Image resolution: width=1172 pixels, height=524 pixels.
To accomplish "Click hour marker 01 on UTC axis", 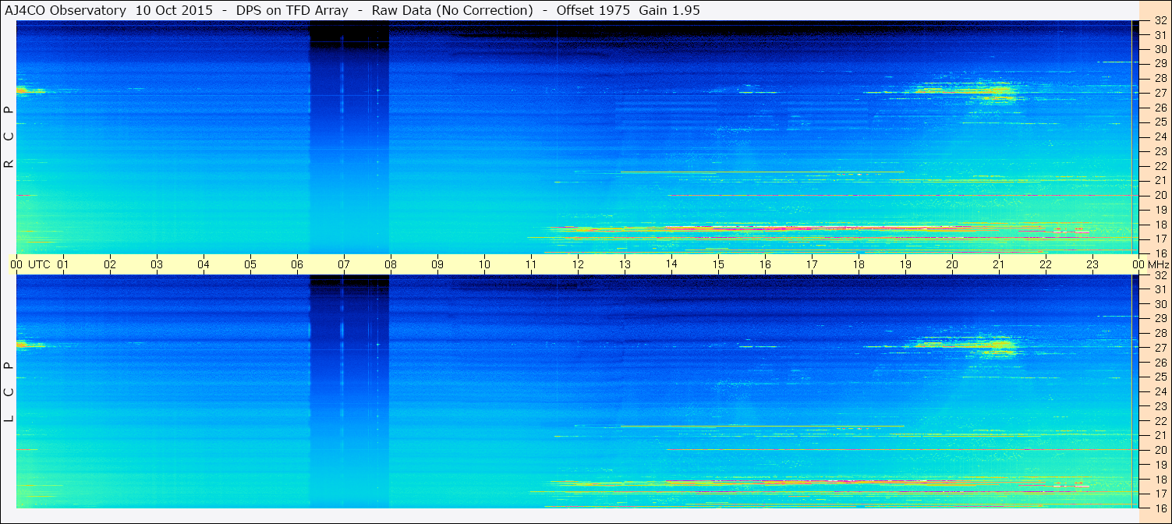I will 63,264.
